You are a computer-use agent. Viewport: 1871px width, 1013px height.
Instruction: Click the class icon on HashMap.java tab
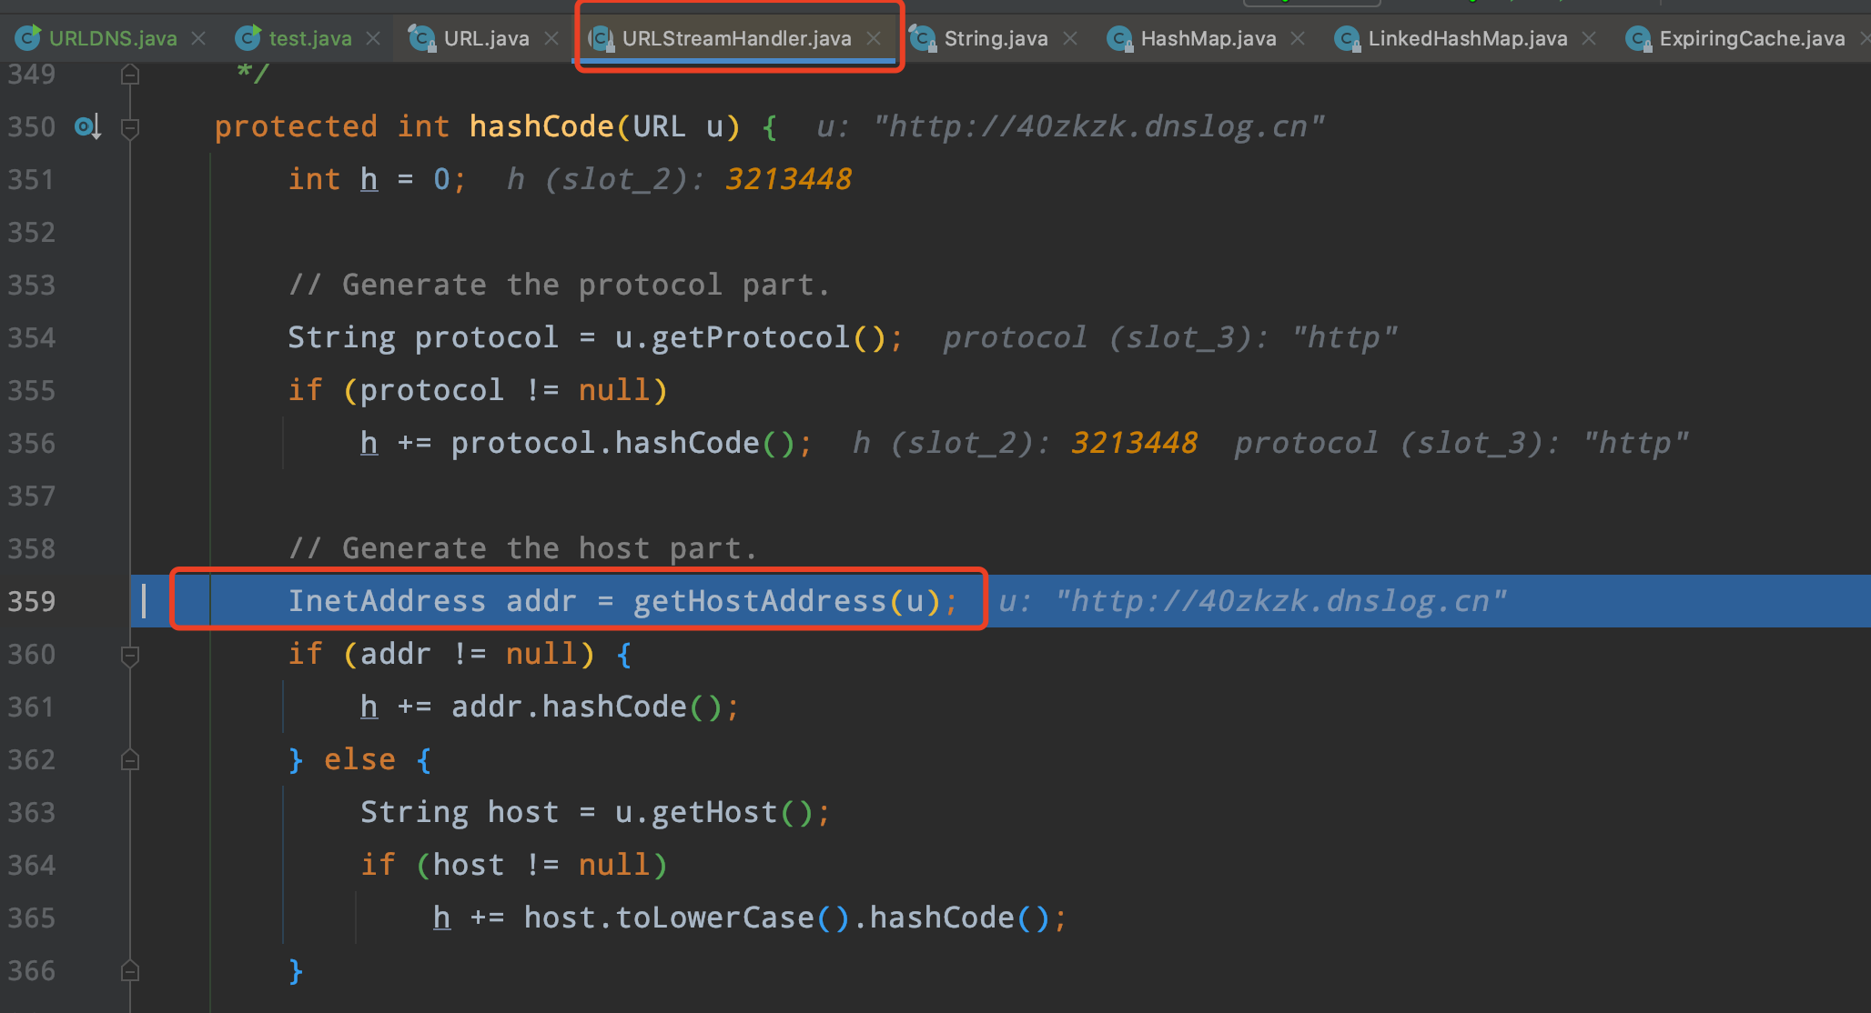1118,38
